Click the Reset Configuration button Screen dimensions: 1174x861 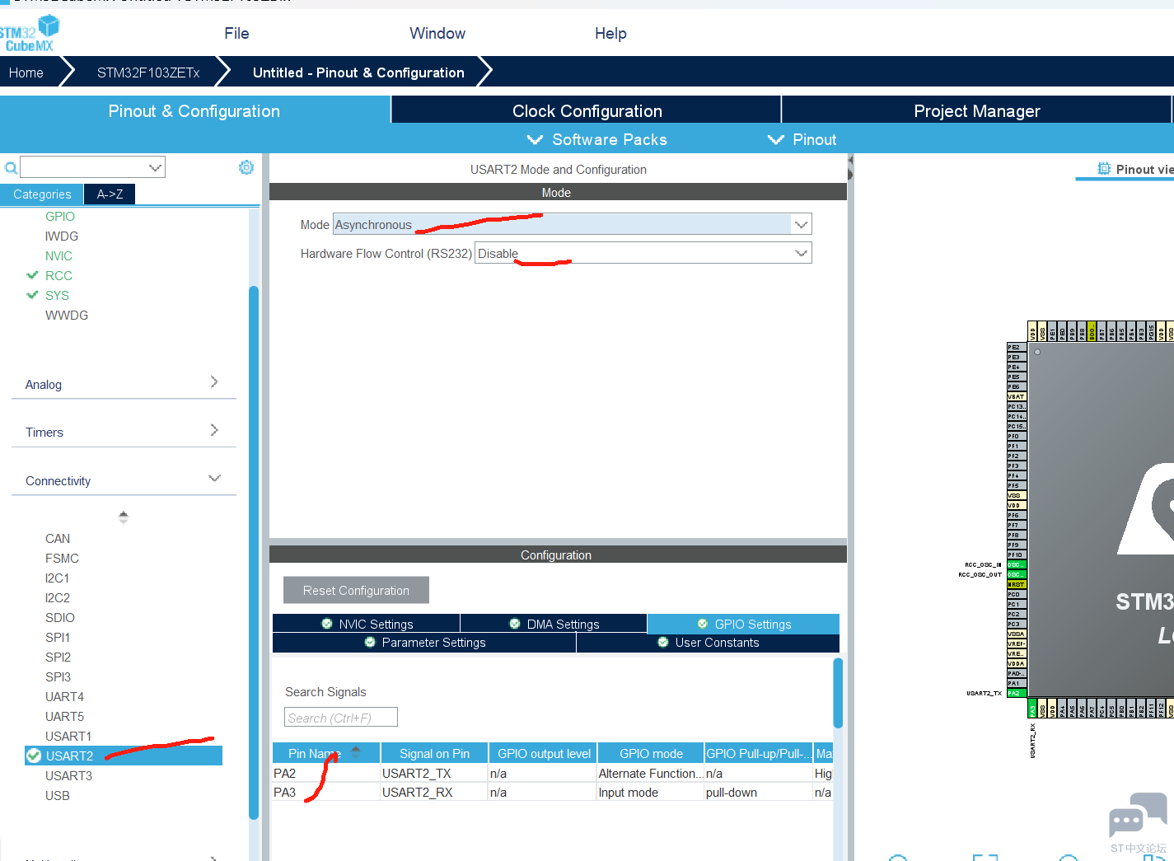pyautogui.click(x=356, y=590)
